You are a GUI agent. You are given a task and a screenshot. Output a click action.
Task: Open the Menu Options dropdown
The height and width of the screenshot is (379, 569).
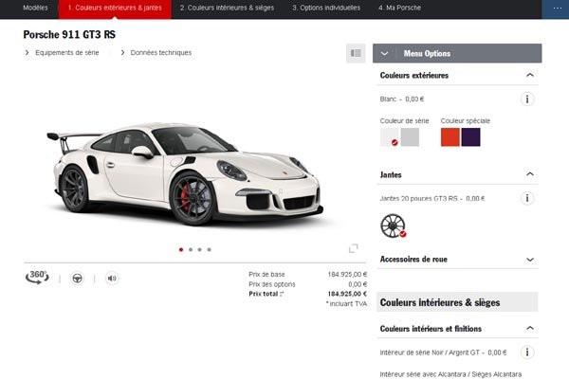pyautogui.click(x=457, y=53)
